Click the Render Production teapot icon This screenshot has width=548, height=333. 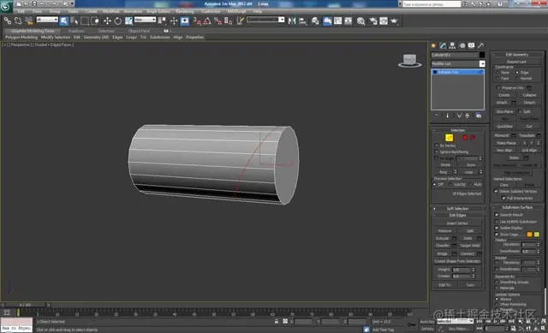coord(395,21)
